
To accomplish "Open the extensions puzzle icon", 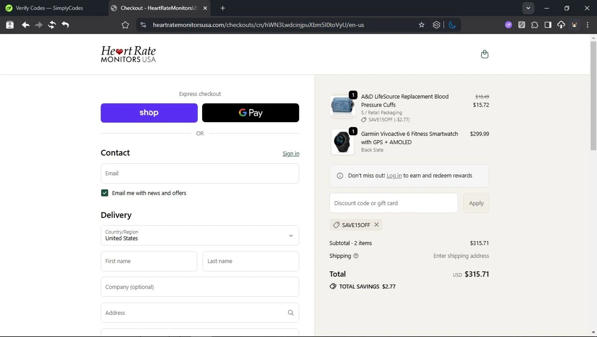I will (535, 25).
